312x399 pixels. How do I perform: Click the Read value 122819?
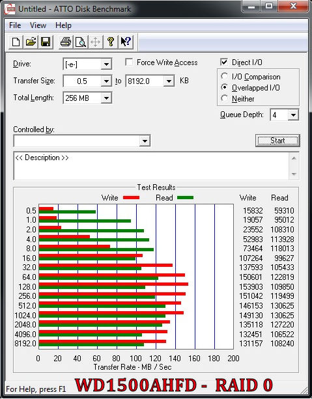[283, 277]
